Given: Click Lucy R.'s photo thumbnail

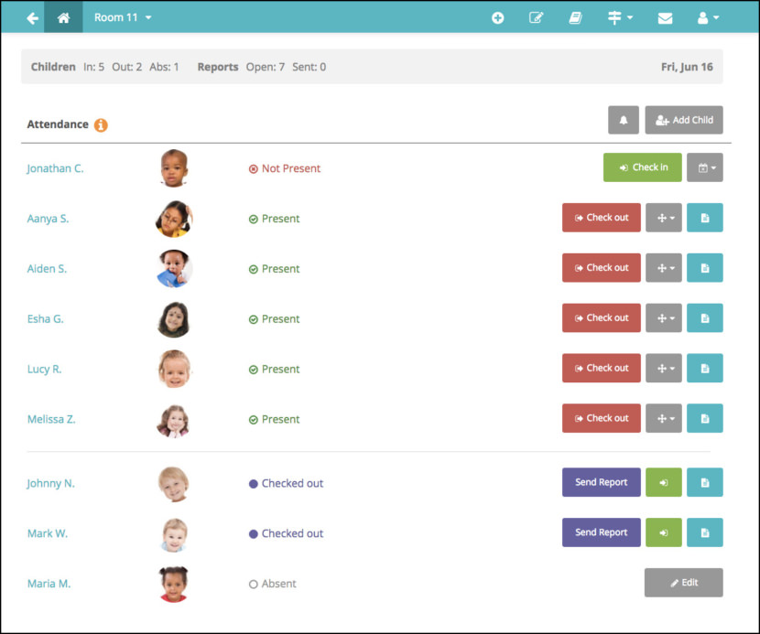Looking at the screenshot, I should [175, 369].
